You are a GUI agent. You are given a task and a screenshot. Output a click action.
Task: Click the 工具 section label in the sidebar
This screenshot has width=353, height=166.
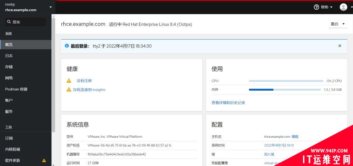pos(9,127)
